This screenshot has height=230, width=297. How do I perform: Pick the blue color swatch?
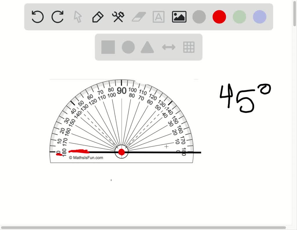coord(259,17)
